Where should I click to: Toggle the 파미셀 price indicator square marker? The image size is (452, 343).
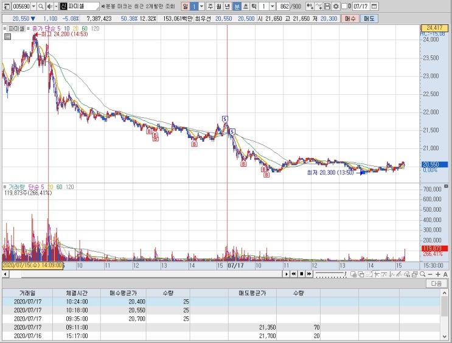click(5, 29)
